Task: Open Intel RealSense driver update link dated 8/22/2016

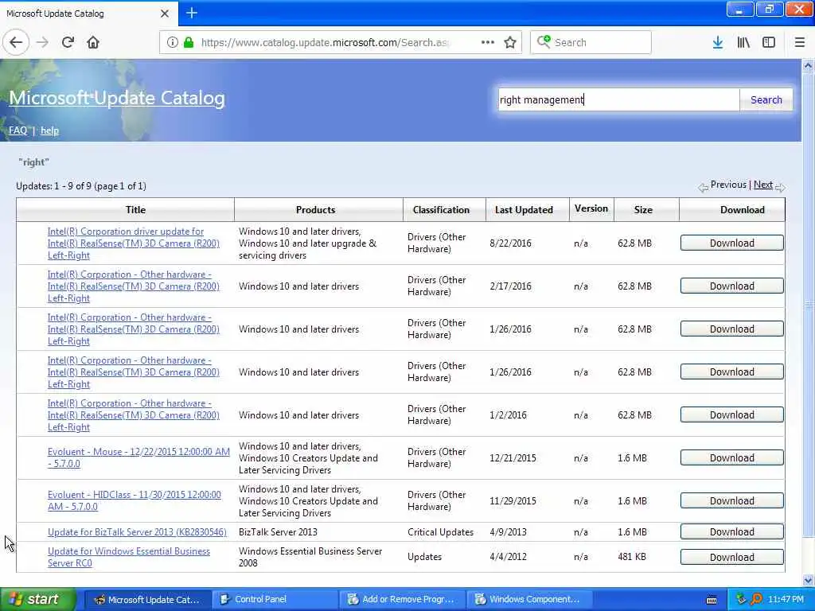Action: [134, 243]
